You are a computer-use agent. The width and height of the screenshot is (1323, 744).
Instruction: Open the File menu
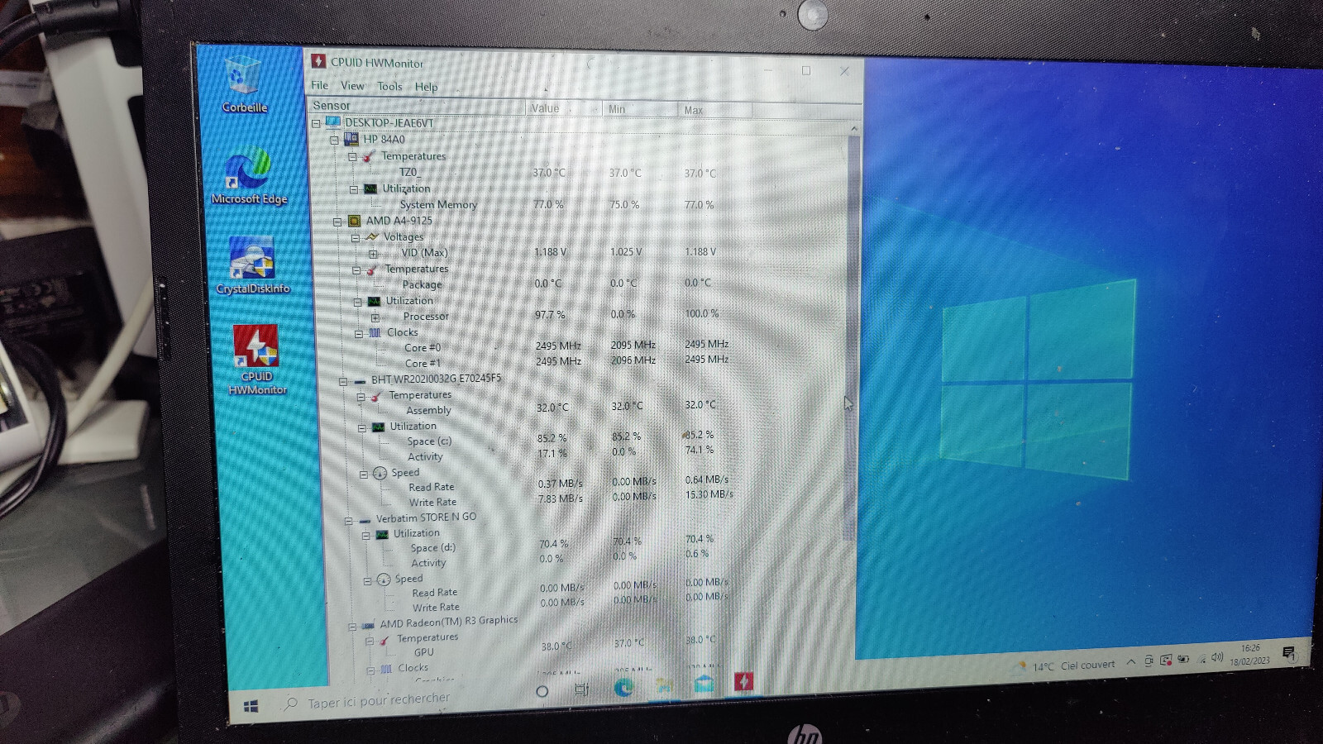coord(319,85)
